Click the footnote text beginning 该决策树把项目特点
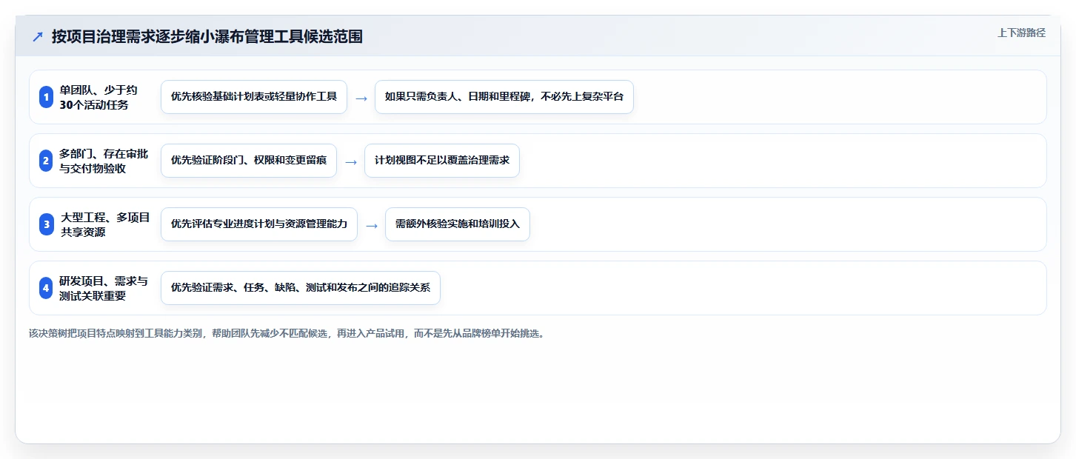The height and width of the screenshot is (459, 1076). pyautogui.click(x=287, y=333)
